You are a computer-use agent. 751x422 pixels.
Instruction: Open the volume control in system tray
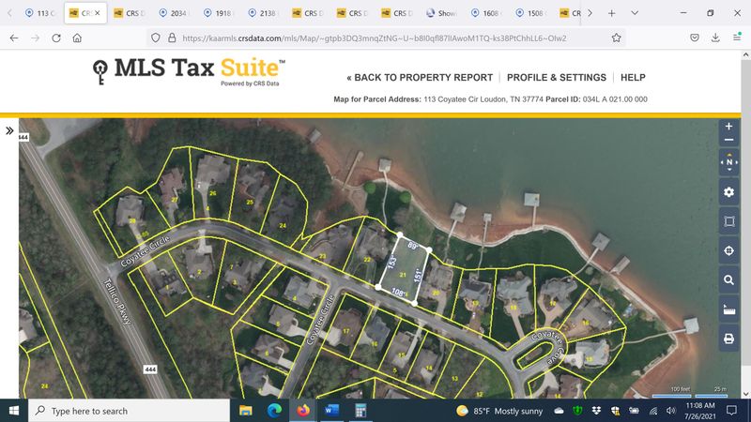(671, 411)
